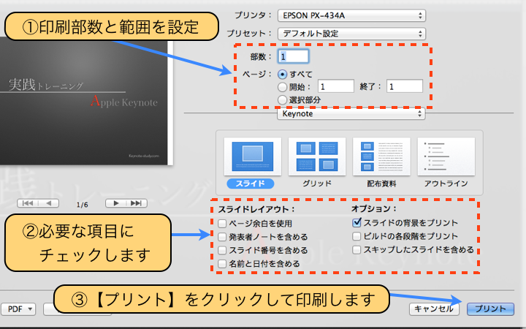
Task: Jump to last preview page
Action: click(137, 203)
